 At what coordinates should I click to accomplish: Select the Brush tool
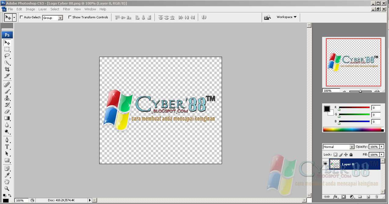pyautogui.click(x=7, y=91)
